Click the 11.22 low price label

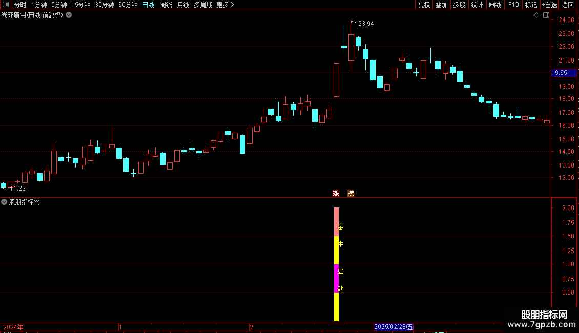pyautogui.click(x=18, y=189)
